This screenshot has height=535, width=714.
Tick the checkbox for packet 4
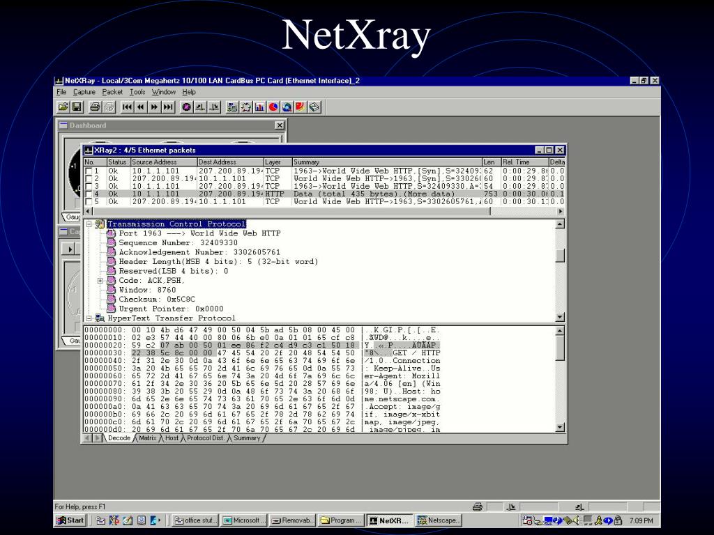89,194
